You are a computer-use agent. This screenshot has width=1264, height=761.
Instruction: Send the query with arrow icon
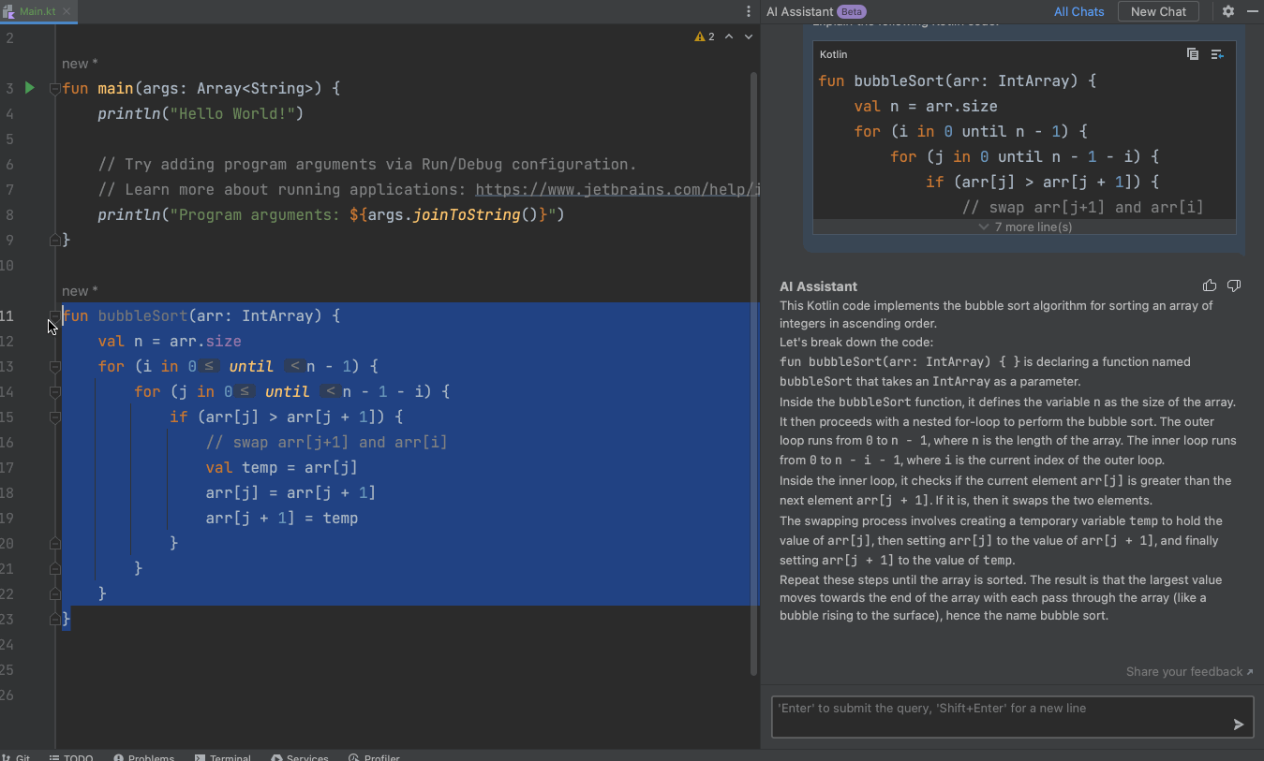point(1238,724)
